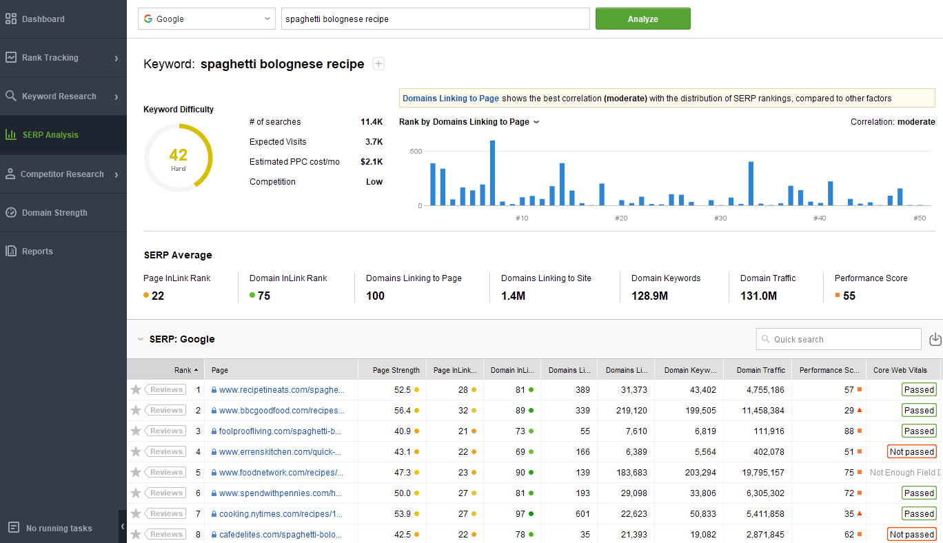Click the Keyword Difficulty 42 gauge
This screenshot has width=943, height=543.
(179, 158)
